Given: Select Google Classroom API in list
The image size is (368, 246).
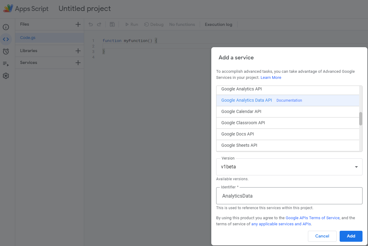Looking at the screenshot, I should (288, 123).
